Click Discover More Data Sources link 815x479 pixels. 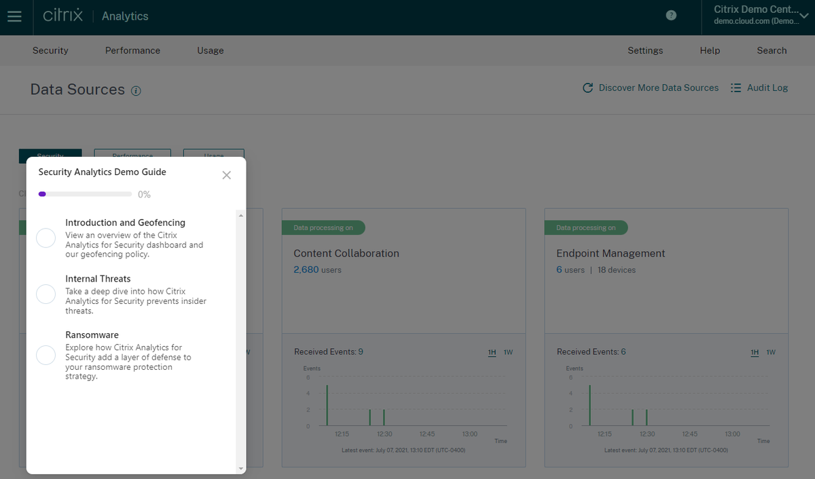pos(659,88)
